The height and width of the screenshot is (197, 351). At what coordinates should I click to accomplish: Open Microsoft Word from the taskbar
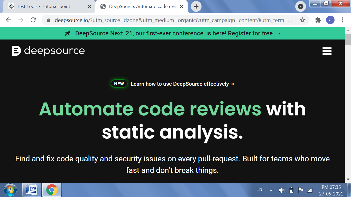tap(32, 190)
